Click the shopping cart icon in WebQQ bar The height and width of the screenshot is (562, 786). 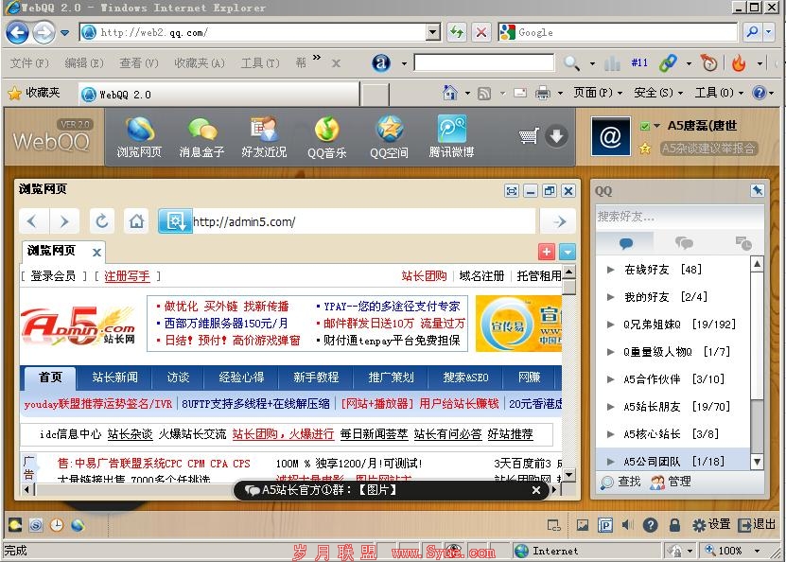point(529,136)
